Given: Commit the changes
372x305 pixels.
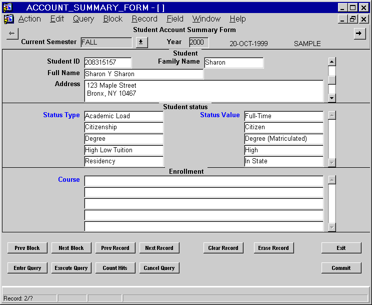Looking at the screenshot, I should coord(341,268).
